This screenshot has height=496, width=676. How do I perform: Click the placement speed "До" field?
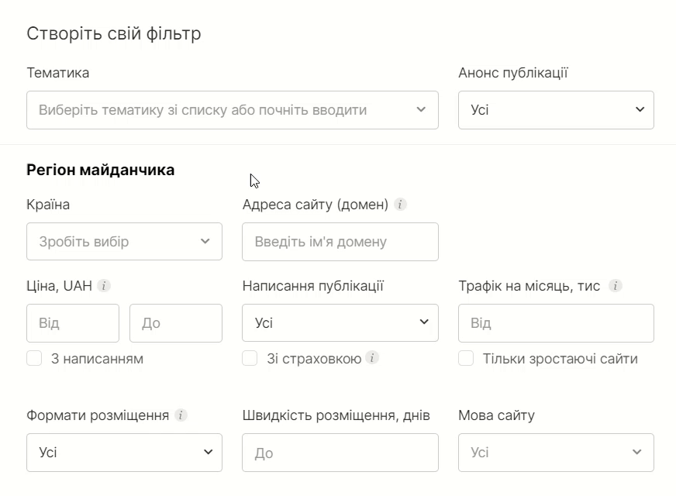(340, 453)
